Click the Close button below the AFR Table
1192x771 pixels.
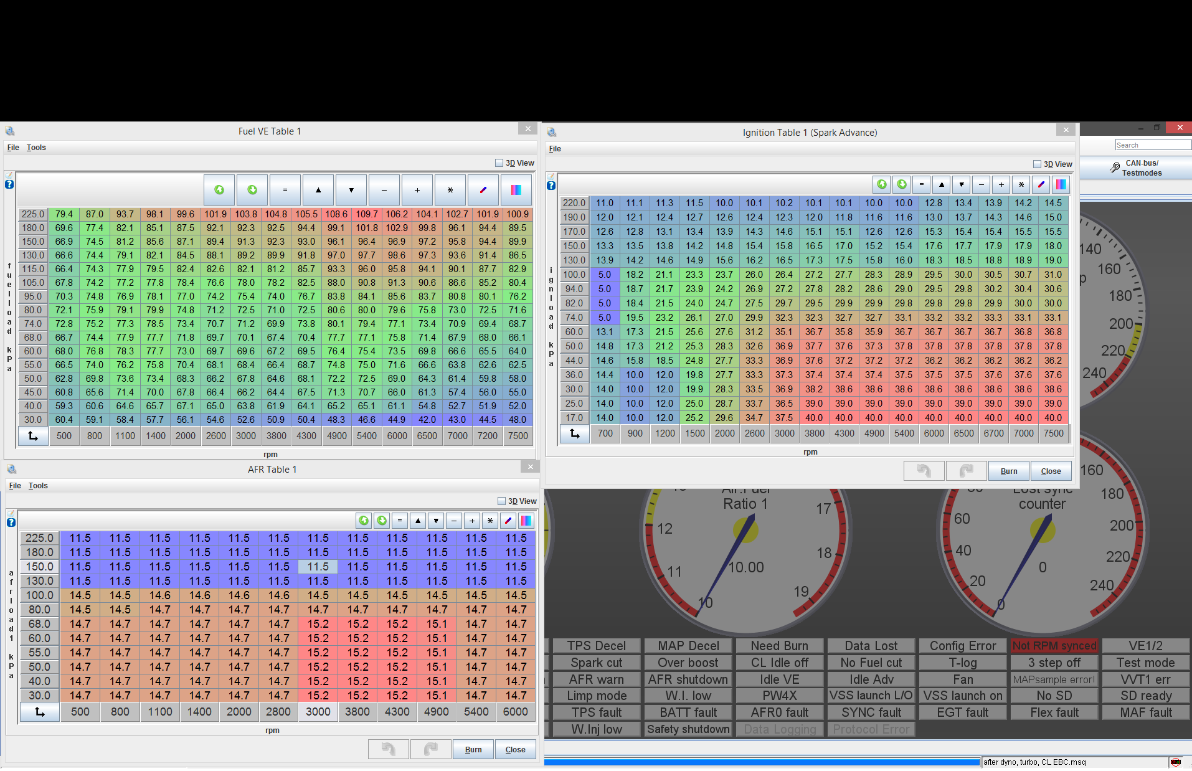[x=515, y=749]
